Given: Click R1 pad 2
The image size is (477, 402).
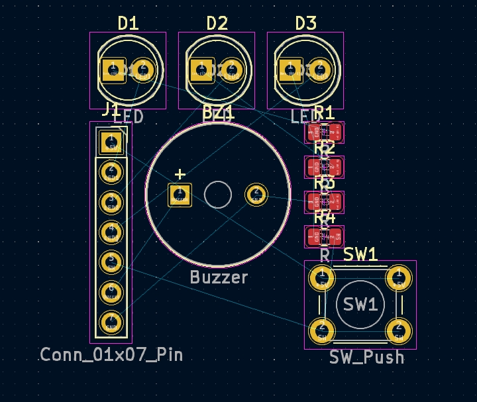Looking at the screenshot, I should click(x=335, y=132).
